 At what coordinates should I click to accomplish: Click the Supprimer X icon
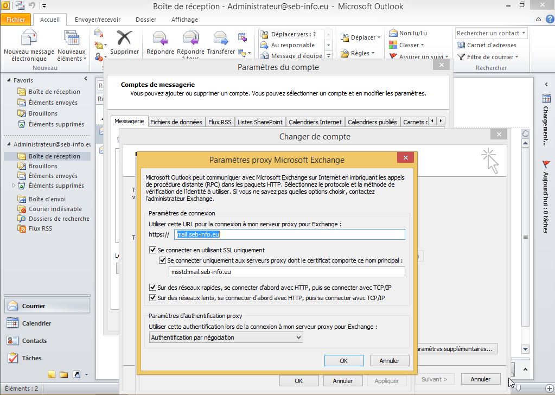[124, 38]
